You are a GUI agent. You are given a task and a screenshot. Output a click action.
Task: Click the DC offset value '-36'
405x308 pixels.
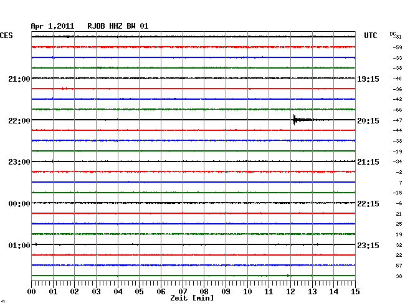398,89
